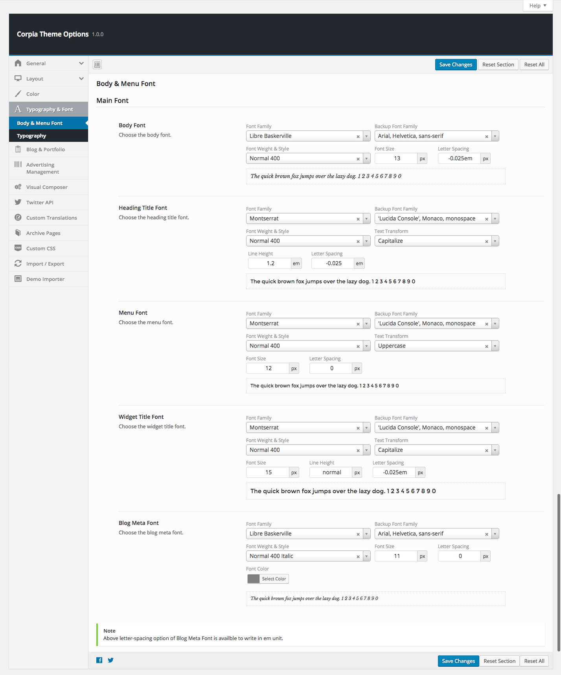
Task: Open Blog Meta Font Weight & Style dropdown
Action: [366, 556]
